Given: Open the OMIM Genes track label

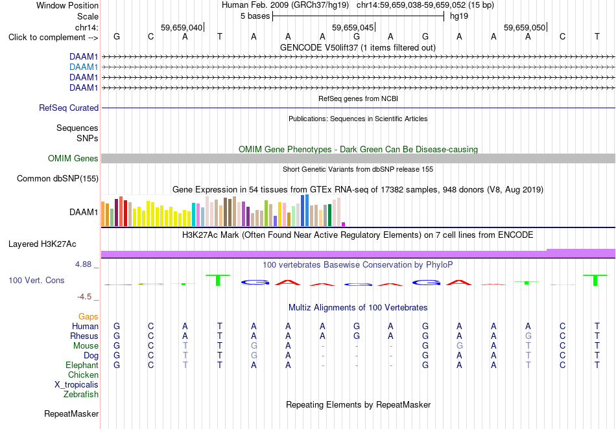Looking at the screenshot, I should coord(73,159).
